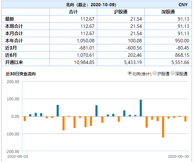Click the 沪股通 column header in table

[121, 12]
